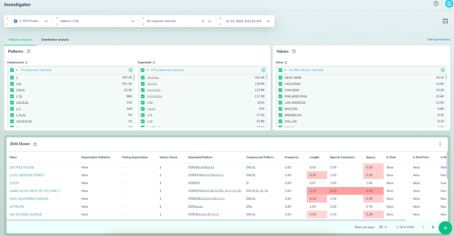Viewport: 454px width, 236px height.
Task: Toggle the L10 expanded pattern checkbox
Action: pos(143,103)
